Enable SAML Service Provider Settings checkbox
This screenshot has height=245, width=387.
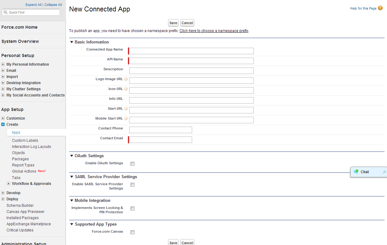tap(132, 185)
